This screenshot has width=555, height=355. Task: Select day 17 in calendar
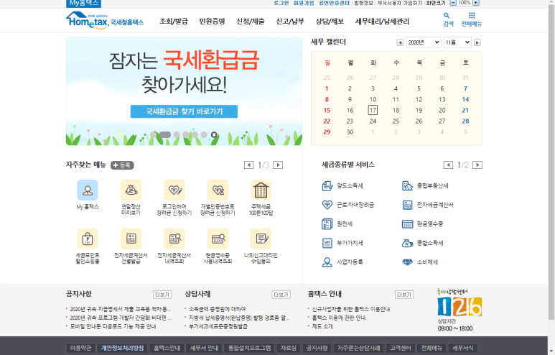click(373, 110)
